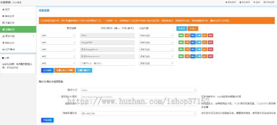Open 基础设置 gear item in sidebar
Screen dimensions: 277x125
pos(18,16)
